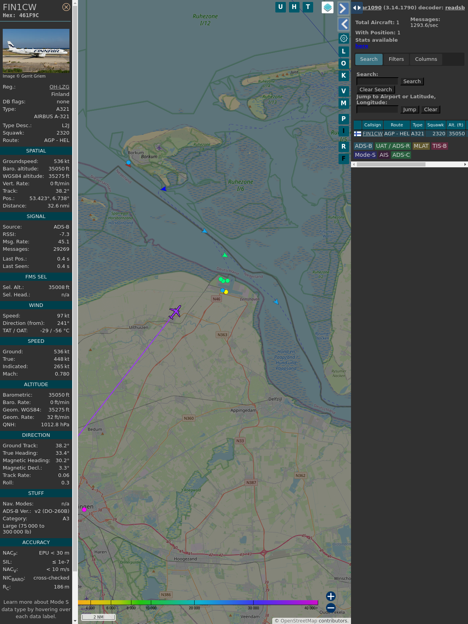This screenshot has height=624, width=468.
Task: Click the Finnish flag icon in aircraft table
Action: pos(358,134)
